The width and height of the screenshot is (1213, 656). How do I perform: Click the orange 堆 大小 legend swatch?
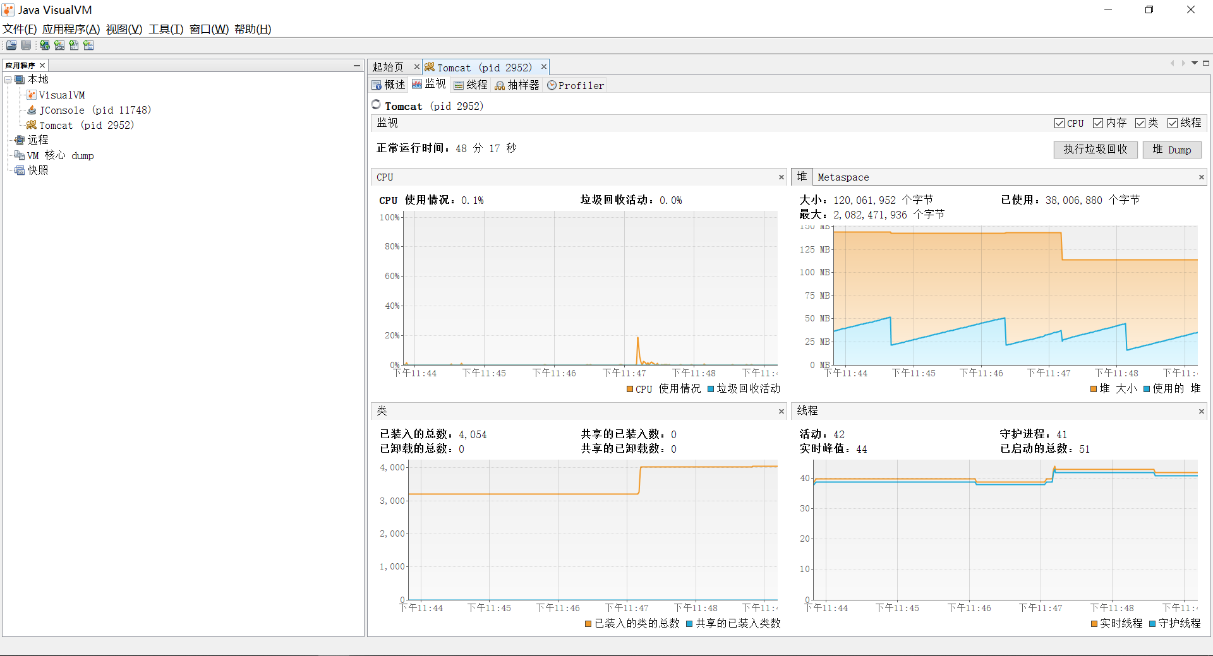[x=1094, y=389]
